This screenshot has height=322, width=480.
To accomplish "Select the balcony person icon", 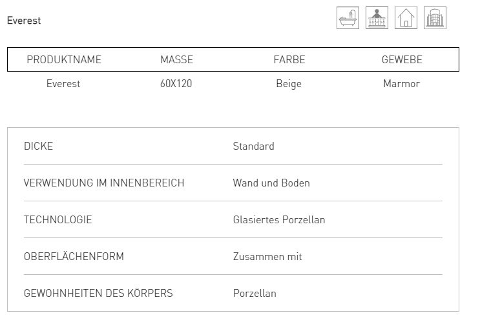I will coord(377,17).
